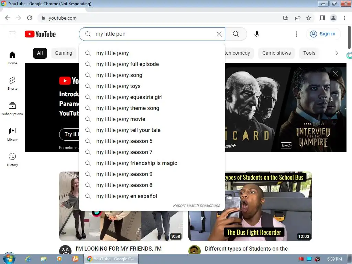This screenshot has height=264, width=352.
Task: Go forward in Chrome
Action: point(19,18)
